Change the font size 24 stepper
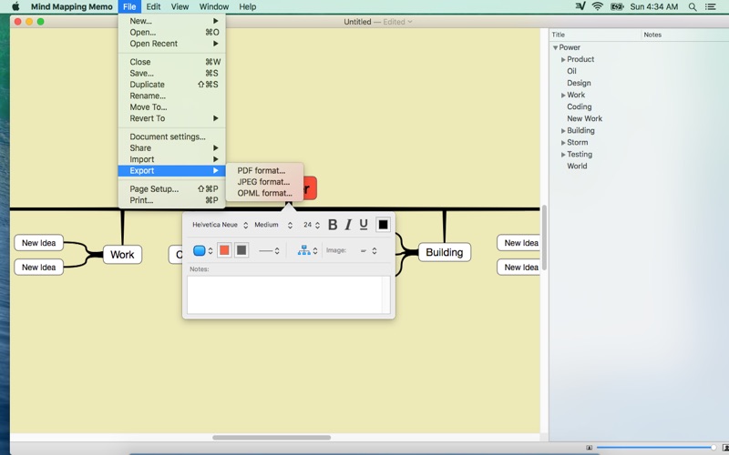 (x=317, y=225)
